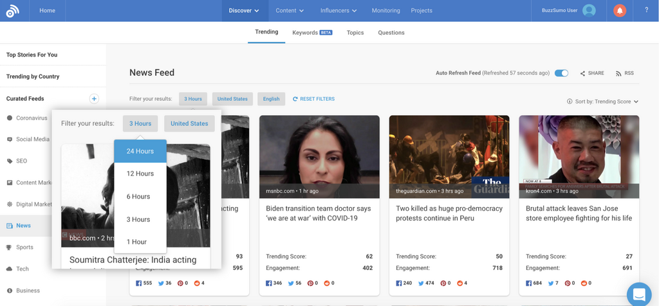Click the BuzzSumo logo icon

coord(12,11)
